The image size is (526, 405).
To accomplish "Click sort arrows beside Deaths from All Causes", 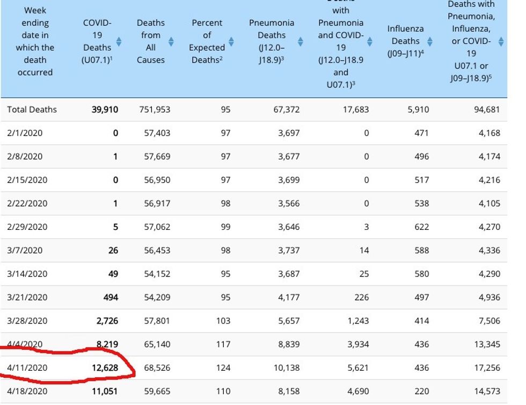I will click(x=171, y=41).
